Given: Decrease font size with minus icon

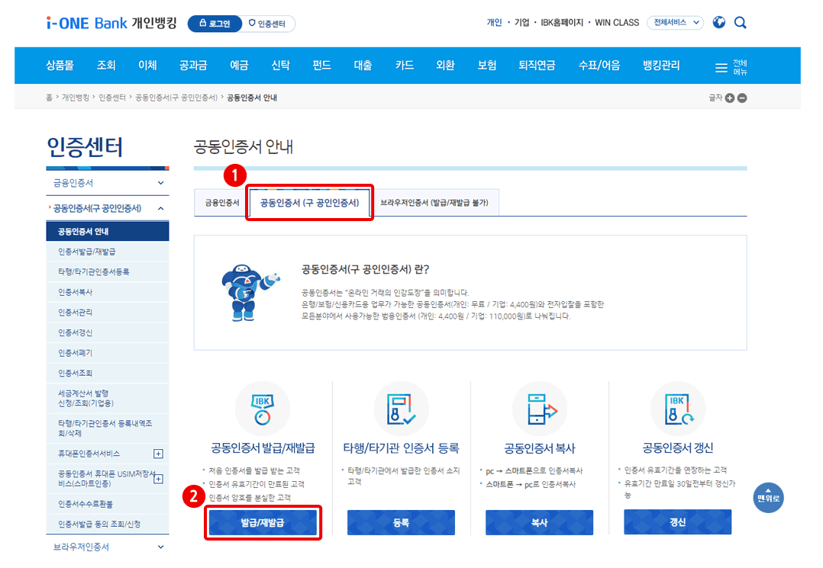Looking at the screenshot, I should click(742, 98).
